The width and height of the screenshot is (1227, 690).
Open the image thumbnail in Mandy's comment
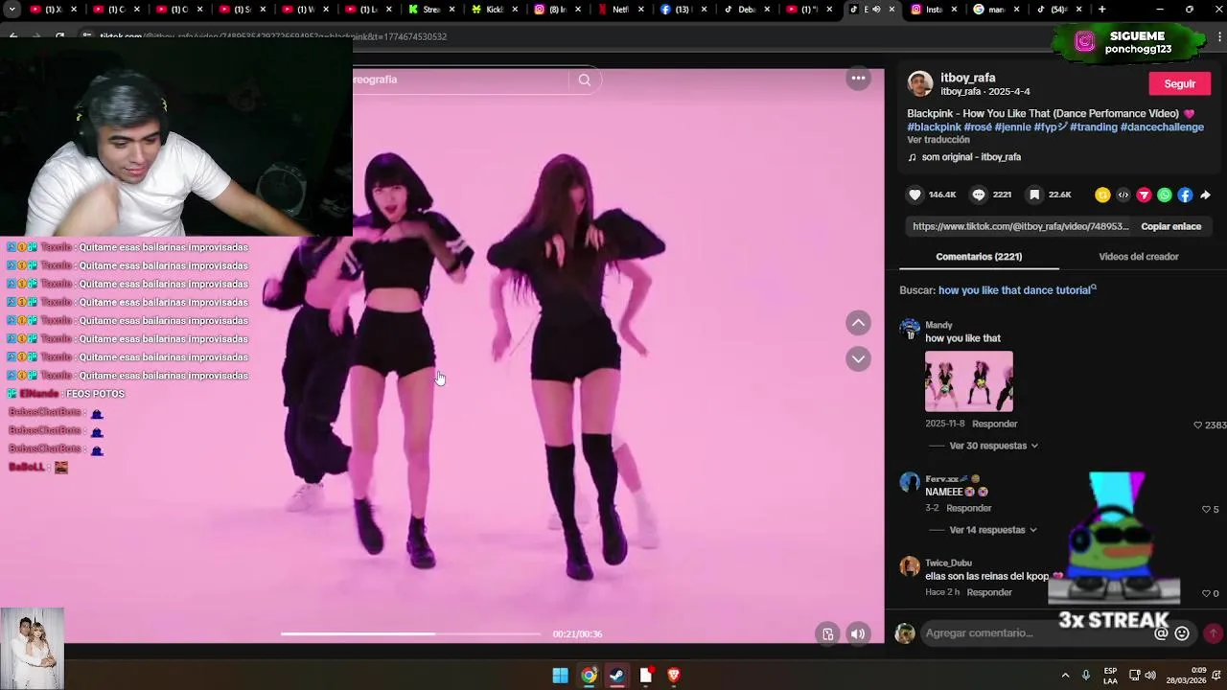(968, 381)
